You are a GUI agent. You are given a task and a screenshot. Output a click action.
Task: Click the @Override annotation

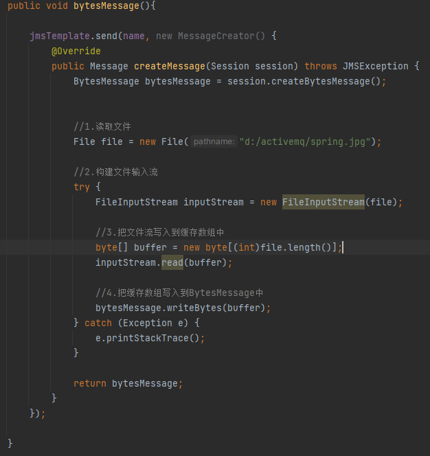[x=76, y=52]
